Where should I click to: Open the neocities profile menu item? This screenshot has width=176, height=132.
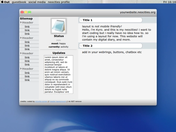tap(59, 2)
